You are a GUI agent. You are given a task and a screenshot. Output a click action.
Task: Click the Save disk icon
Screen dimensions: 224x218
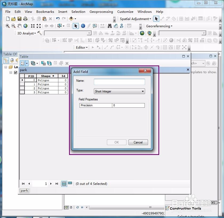19,19
